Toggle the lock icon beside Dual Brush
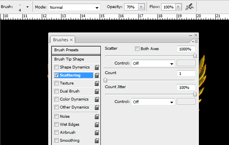229x145 pixels. (x=97, y=91)
